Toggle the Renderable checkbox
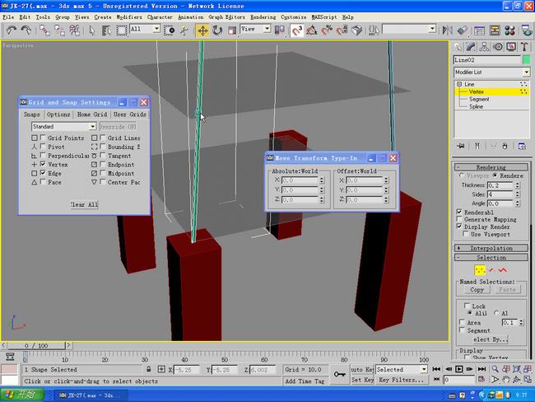Screen dimensions: 535x402 (x=459, y=212)
